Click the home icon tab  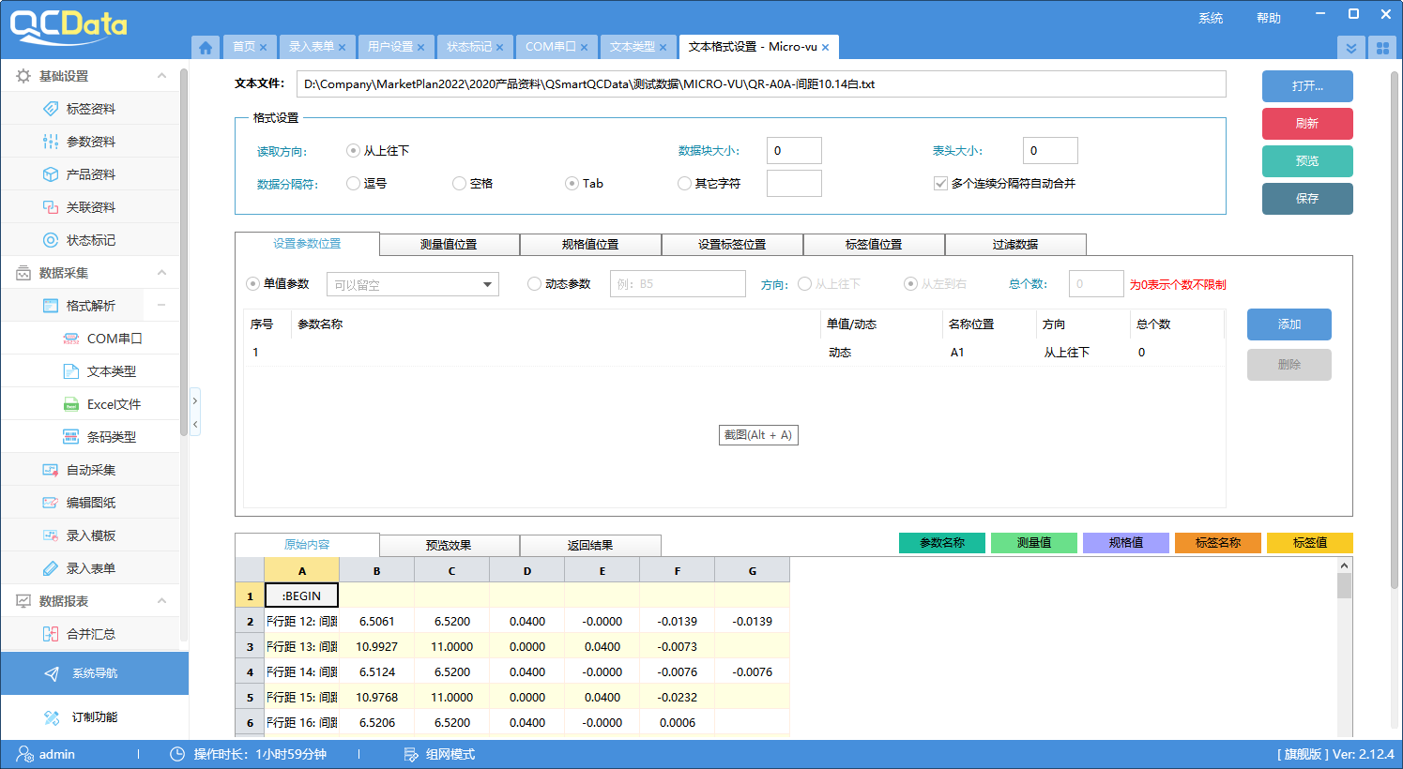pos(206,47)
